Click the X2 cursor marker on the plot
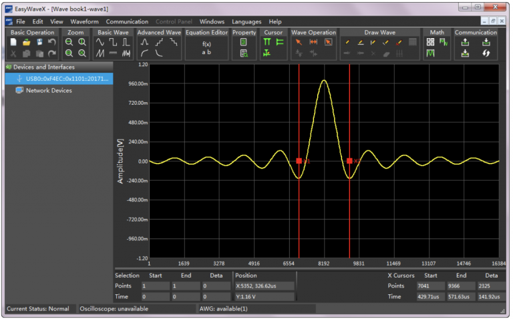513x319 pixels. [349, 161]
